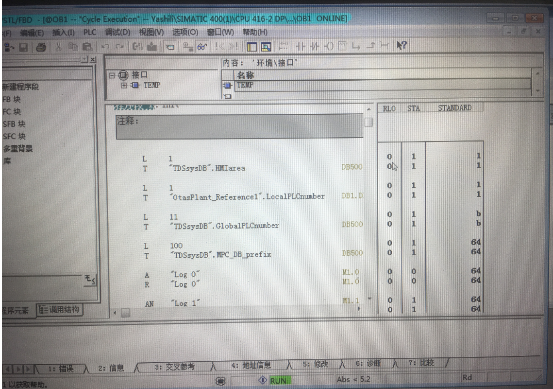Viewport: 553px width, 389px height.
Task: Switch to the 3: 交叉参考 tab
Action: click(x=174, y=366)
